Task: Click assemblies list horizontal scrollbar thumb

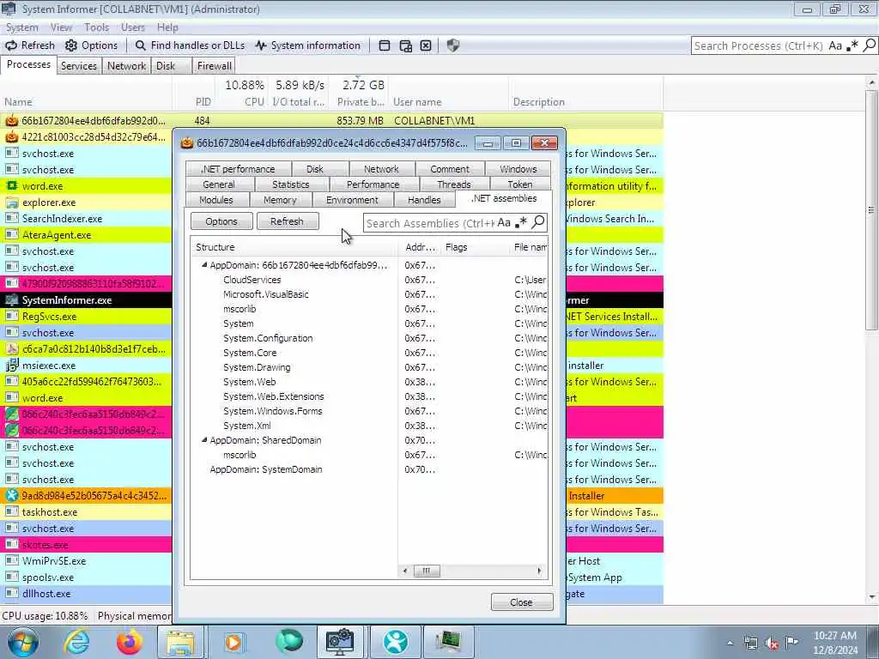Action: pos(427,571)
